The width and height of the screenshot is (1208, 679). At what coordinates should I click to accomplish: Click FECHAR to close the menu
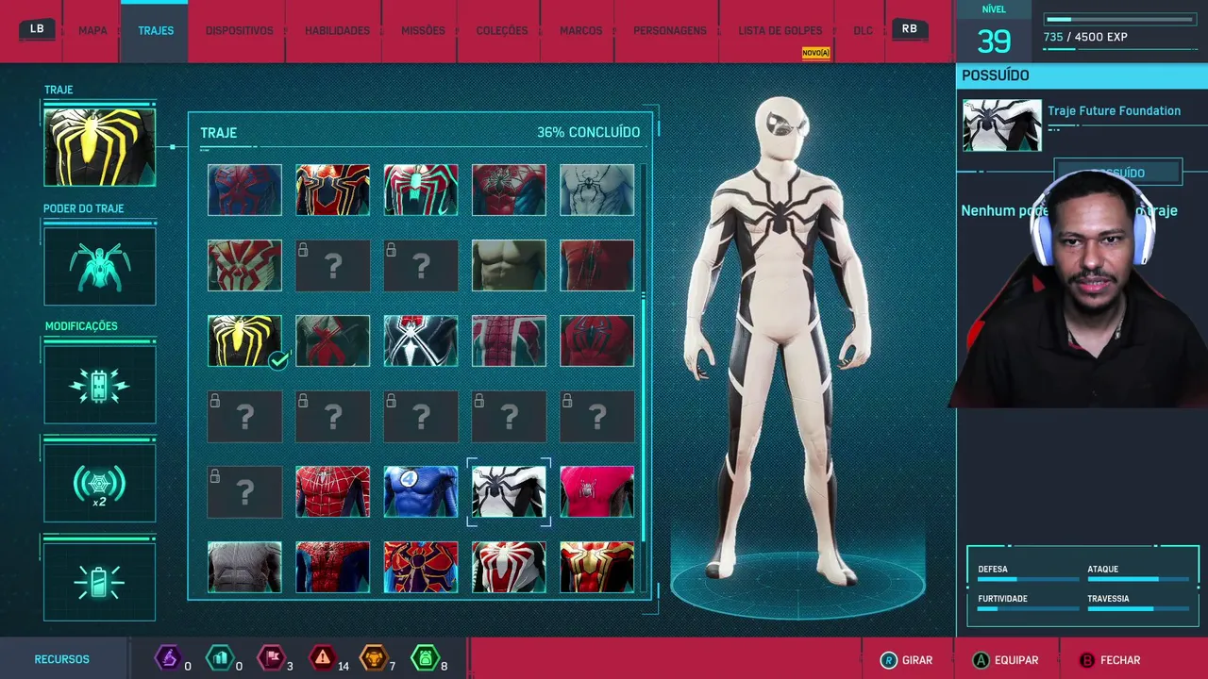(1109, 660)
